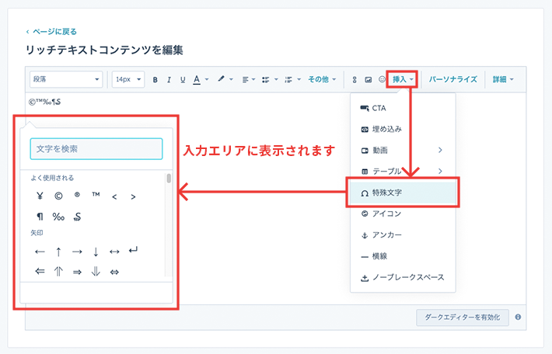
Task: Click the info icon beside dark editor
Action: pyautogui.click(x=518, y=317)
